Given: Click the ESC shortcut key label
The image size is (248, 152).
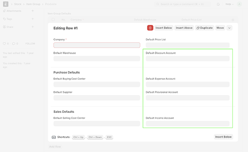Looking at the screenshot, I should pyautogui.click(x=109, y=137).
